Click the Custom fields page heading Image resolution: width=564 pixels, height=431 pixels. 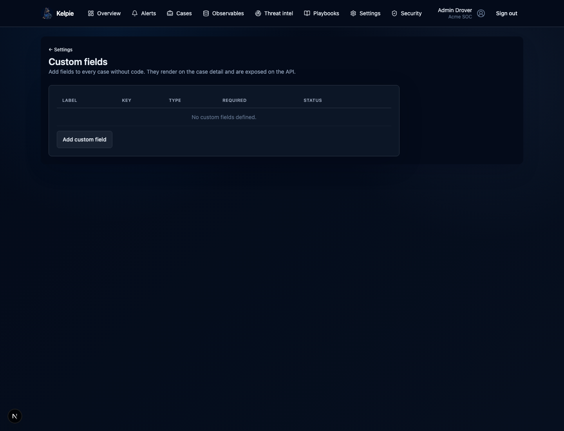click(78, 62)
